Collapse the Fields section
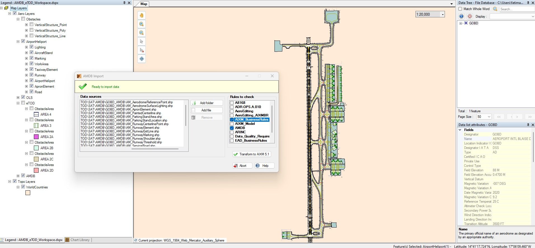Image resolution: width=535 pixels, height=248 pixels. tap(460, 130)
